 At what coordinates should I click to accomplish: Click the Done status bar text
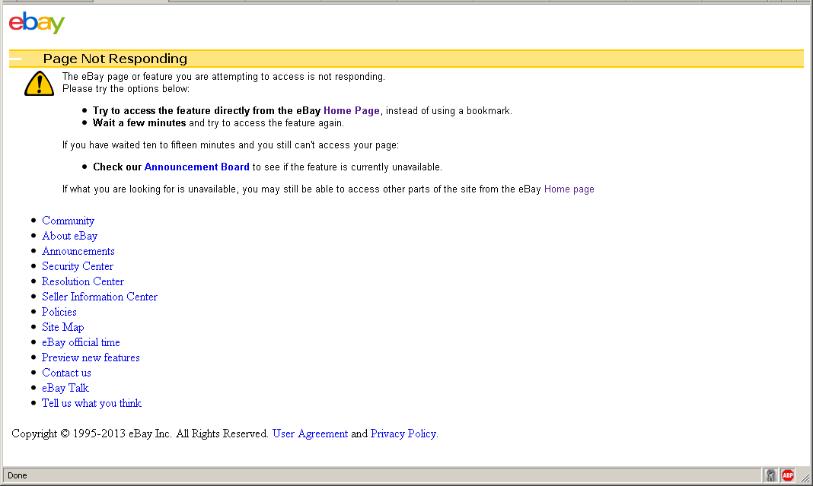[17, 475]
